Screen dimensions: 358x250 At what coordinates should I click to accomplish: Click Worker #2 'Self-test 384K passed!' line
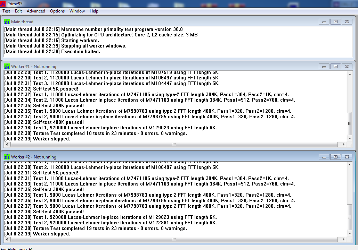[44, 189]
